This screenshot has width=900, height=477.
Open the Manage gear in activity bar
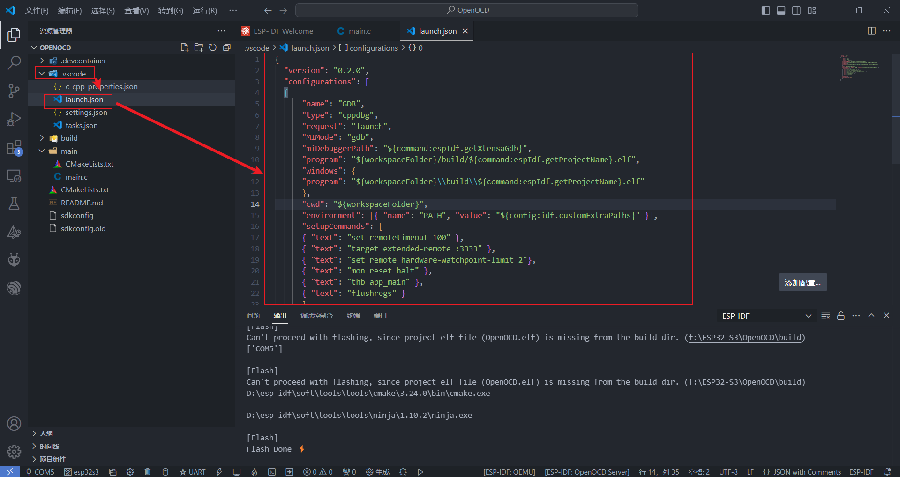tap(14, 451)
